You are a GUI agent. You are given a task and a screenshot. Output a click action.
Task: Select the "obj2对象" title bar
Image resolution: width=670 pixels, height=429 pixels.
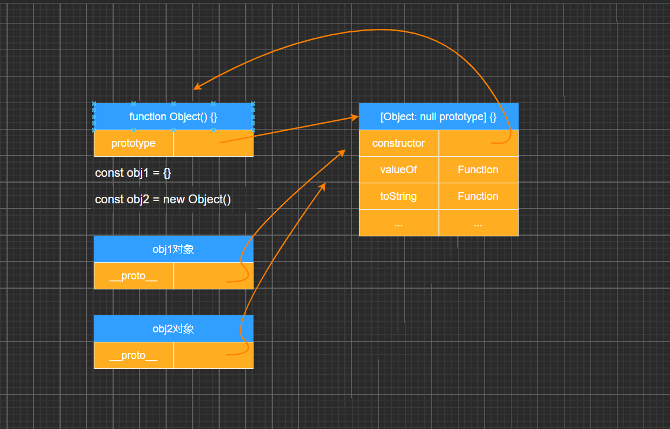pyautogui.click(x=173, y=328)
